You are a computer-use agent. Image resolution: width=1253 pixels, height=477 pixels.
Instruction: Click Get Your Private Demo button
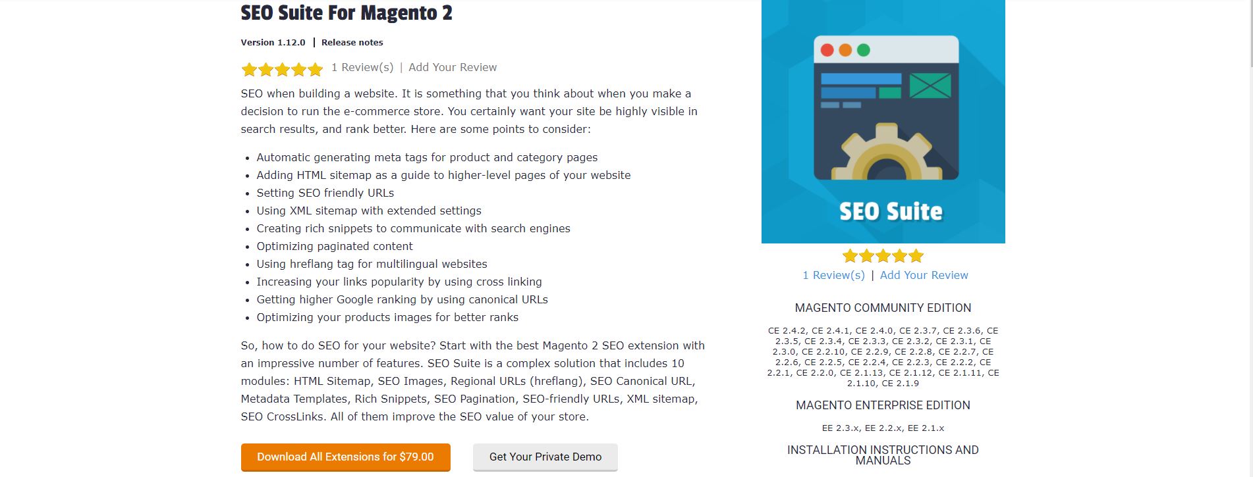545,457
